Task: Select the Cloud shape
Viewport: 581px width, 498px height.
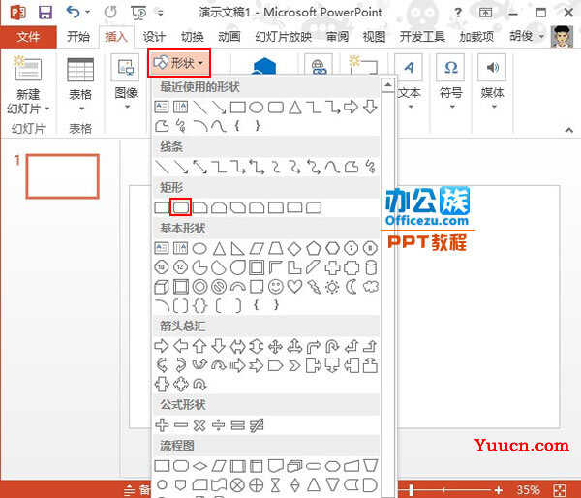Action: click(370, 287)
